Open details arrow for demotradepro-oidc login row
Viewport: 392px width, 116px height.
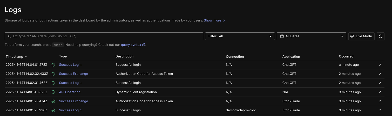point(380,110)
